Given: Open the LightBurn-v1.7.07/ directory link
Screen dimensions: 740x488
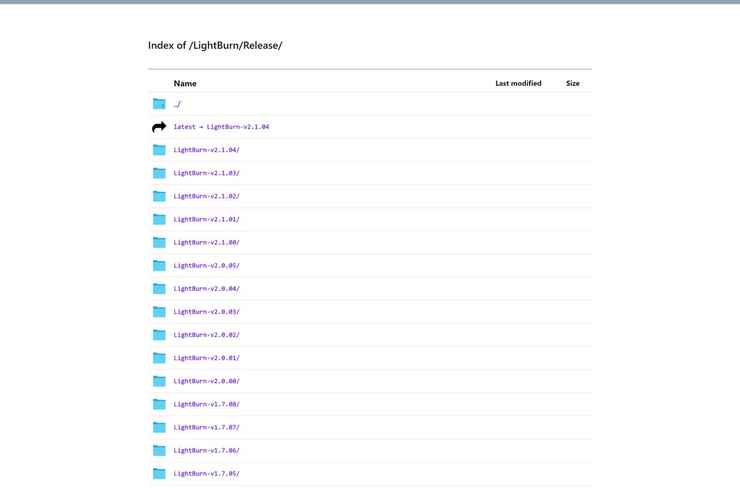Looking at the screenshot, I should click(x=207, y=427).
